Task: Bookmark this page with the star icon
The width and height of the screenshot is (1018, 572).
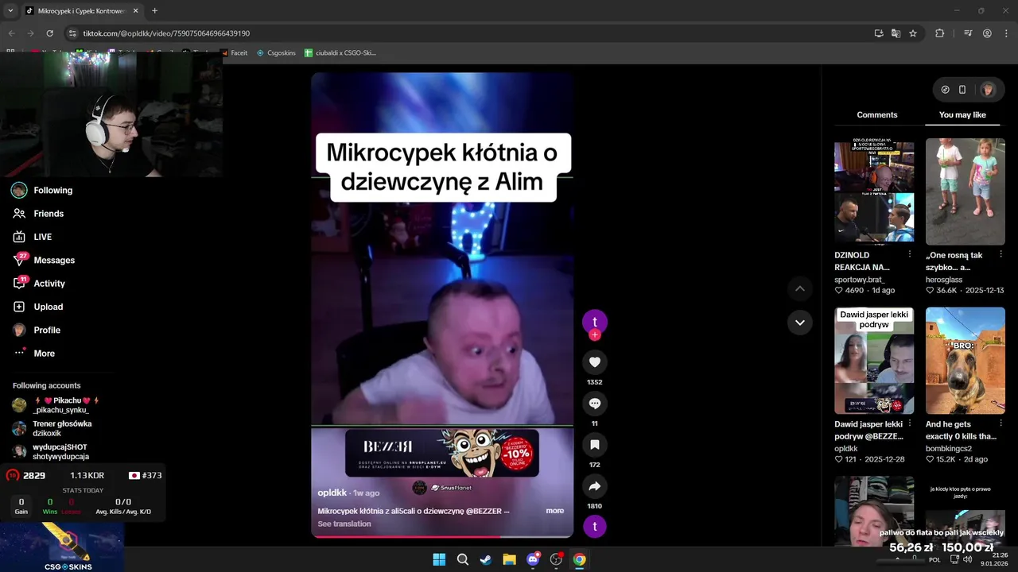Action: tap(913, 33)
